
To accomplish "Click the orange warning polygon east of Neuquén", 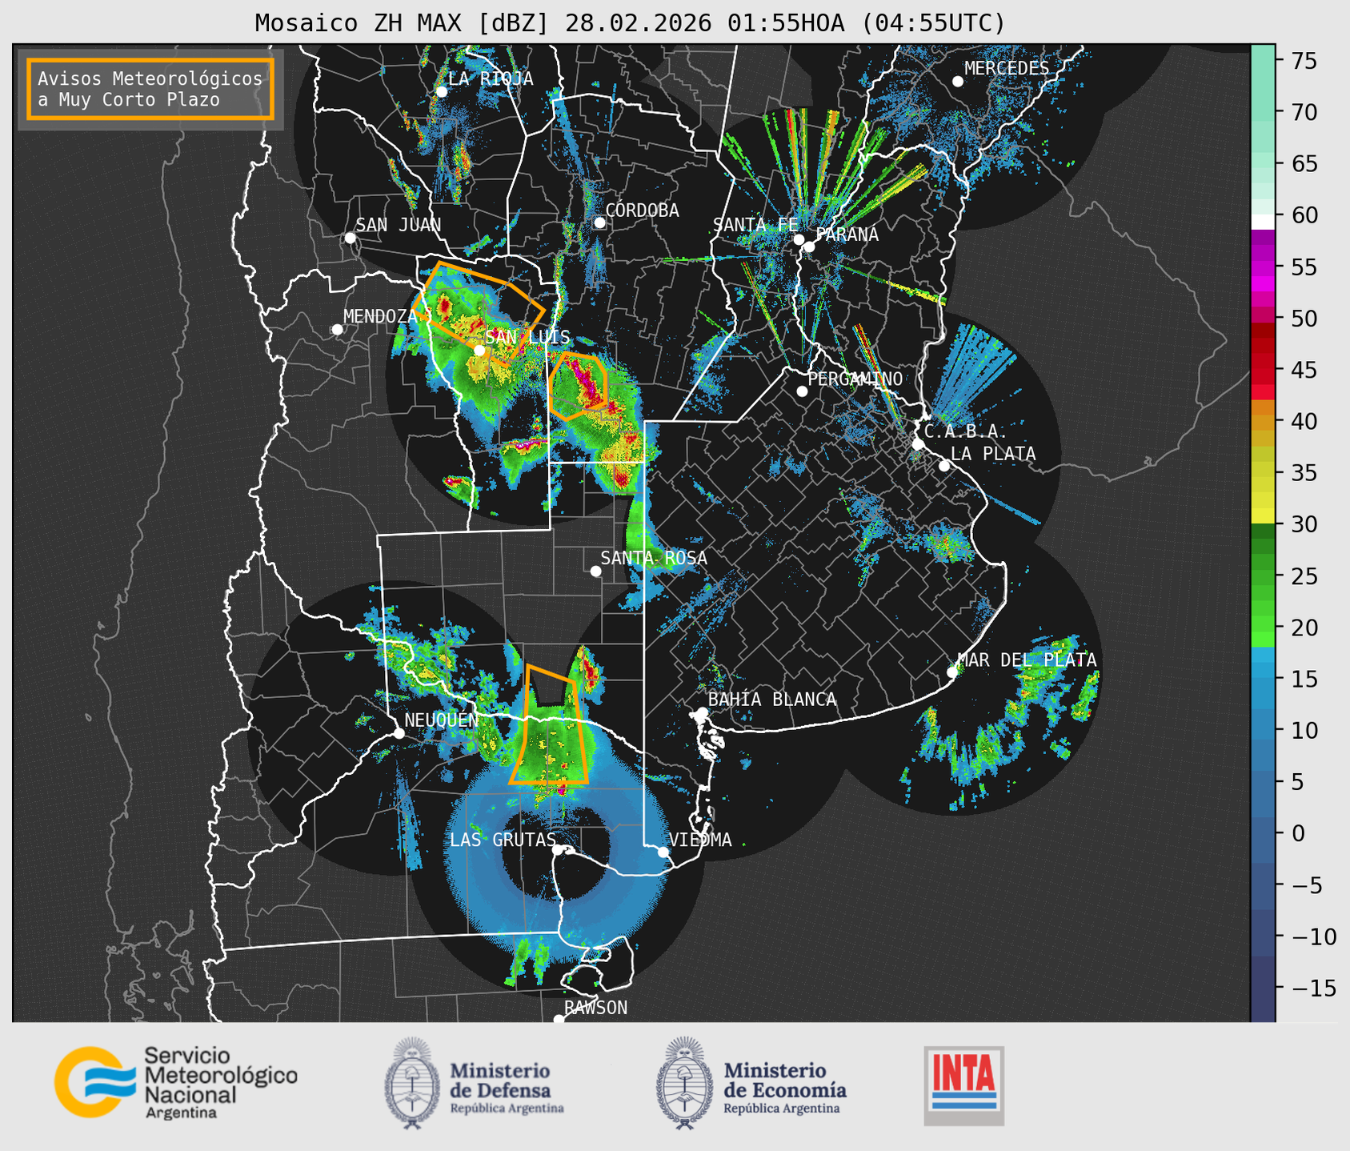I will [549, 724].
